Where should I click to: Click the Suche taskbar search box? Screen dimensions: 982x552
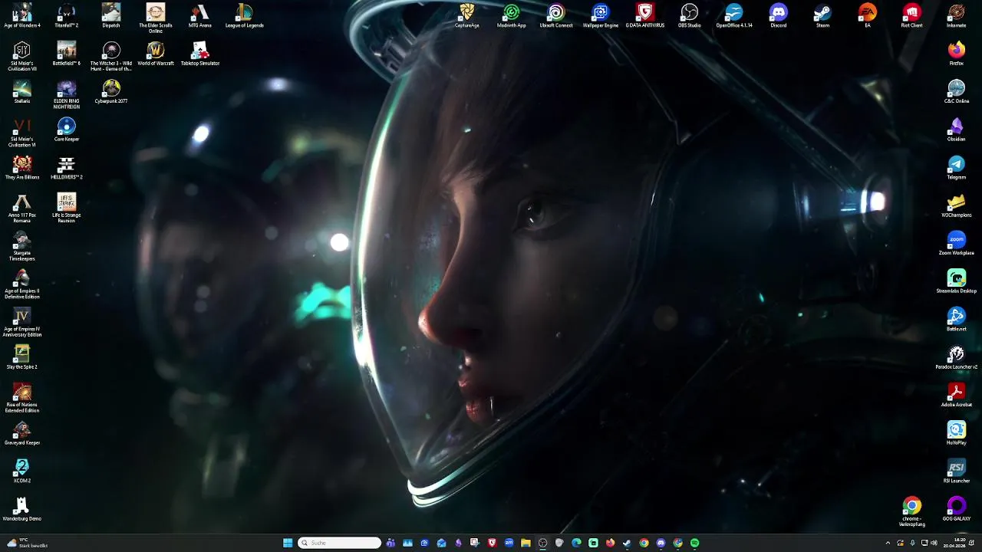(339, 543)
